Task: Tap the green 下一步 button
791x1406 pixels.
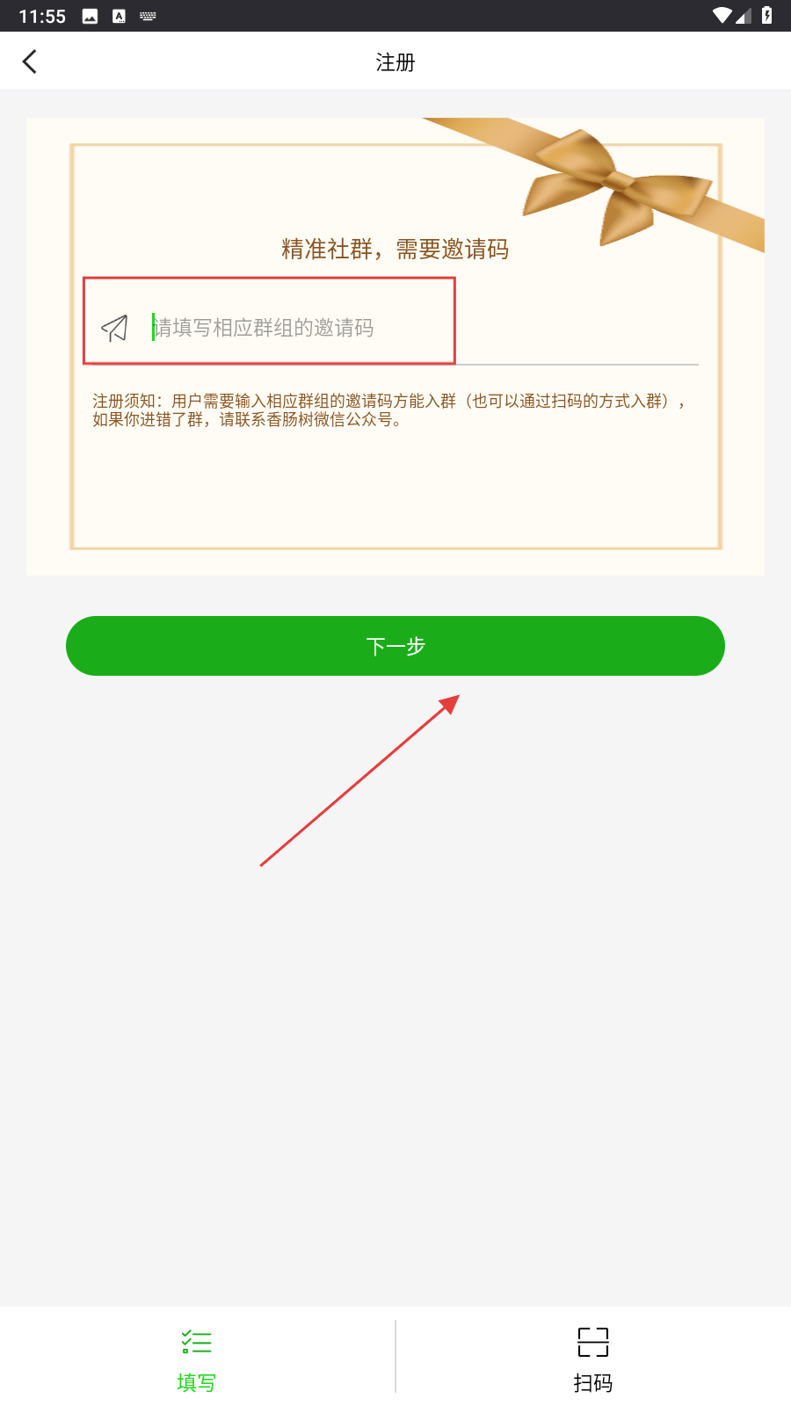Action: tap(395, 646)
